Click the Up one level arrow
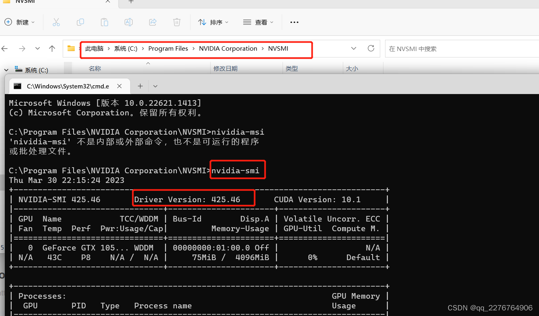The height and width of the screenshot is (316, 539). click(52, 49)
